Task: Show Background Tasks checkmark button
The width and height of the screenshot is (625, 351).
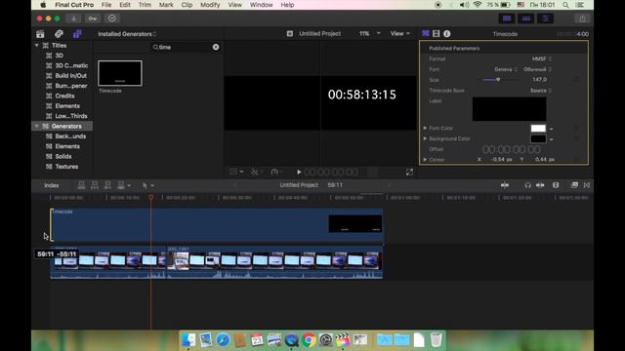Action: click(x=112, y=19)
